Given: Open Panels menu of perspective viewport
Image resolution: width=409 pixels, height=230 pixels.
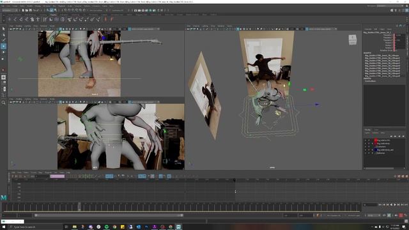Looking at the screenshot, I should (229, 26).
